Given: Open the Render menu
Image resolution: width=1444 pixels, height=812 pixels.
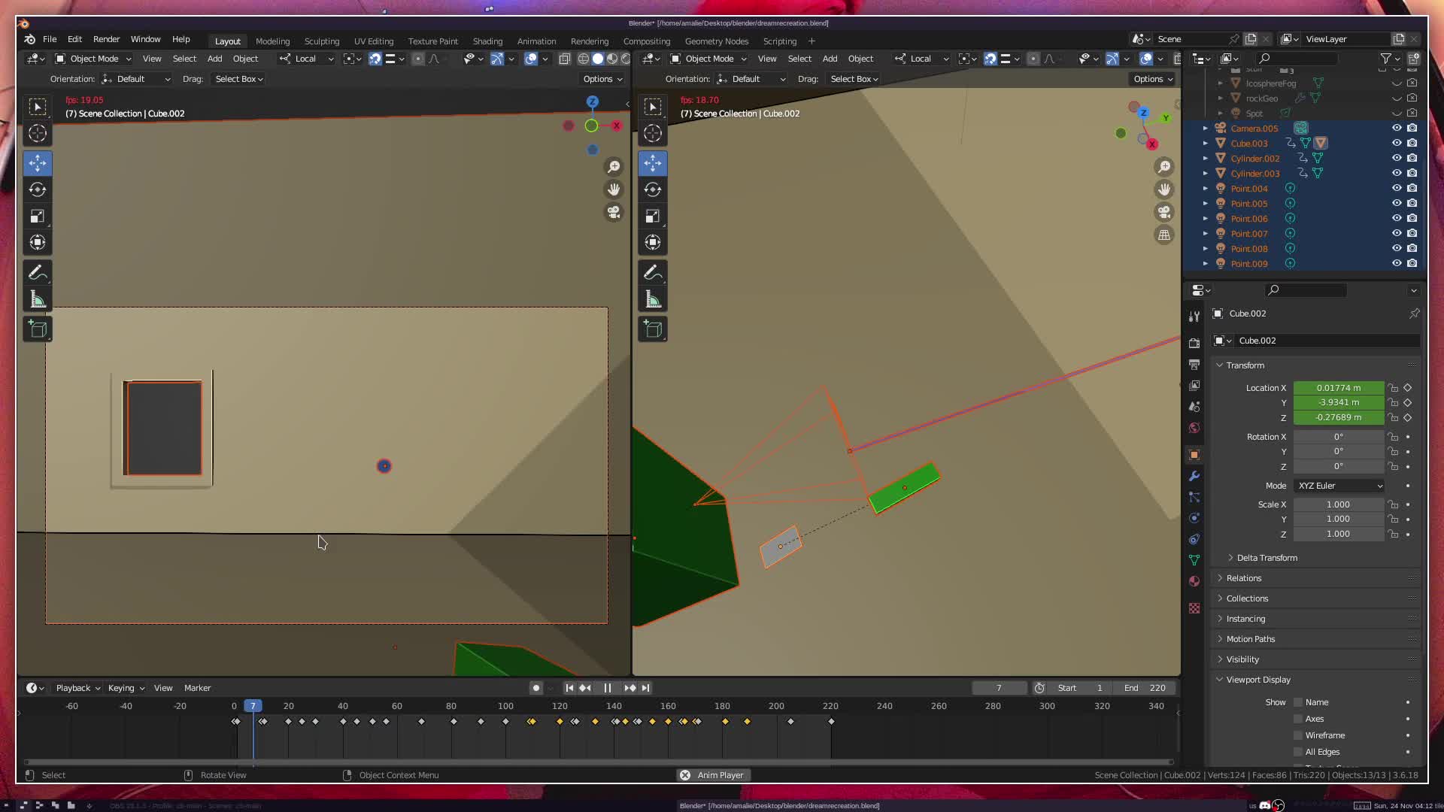Looking at the screenshot, I should pos(106,39).
